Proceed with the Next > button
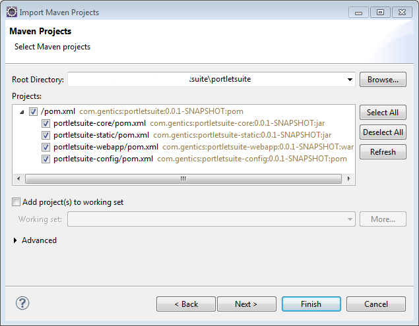419x326 pixels. (x=247, y=304)
